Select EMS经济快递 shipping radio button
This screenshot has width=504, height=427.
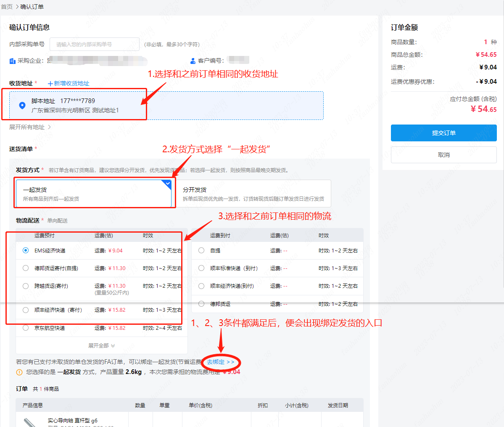[x=26, y=250]
